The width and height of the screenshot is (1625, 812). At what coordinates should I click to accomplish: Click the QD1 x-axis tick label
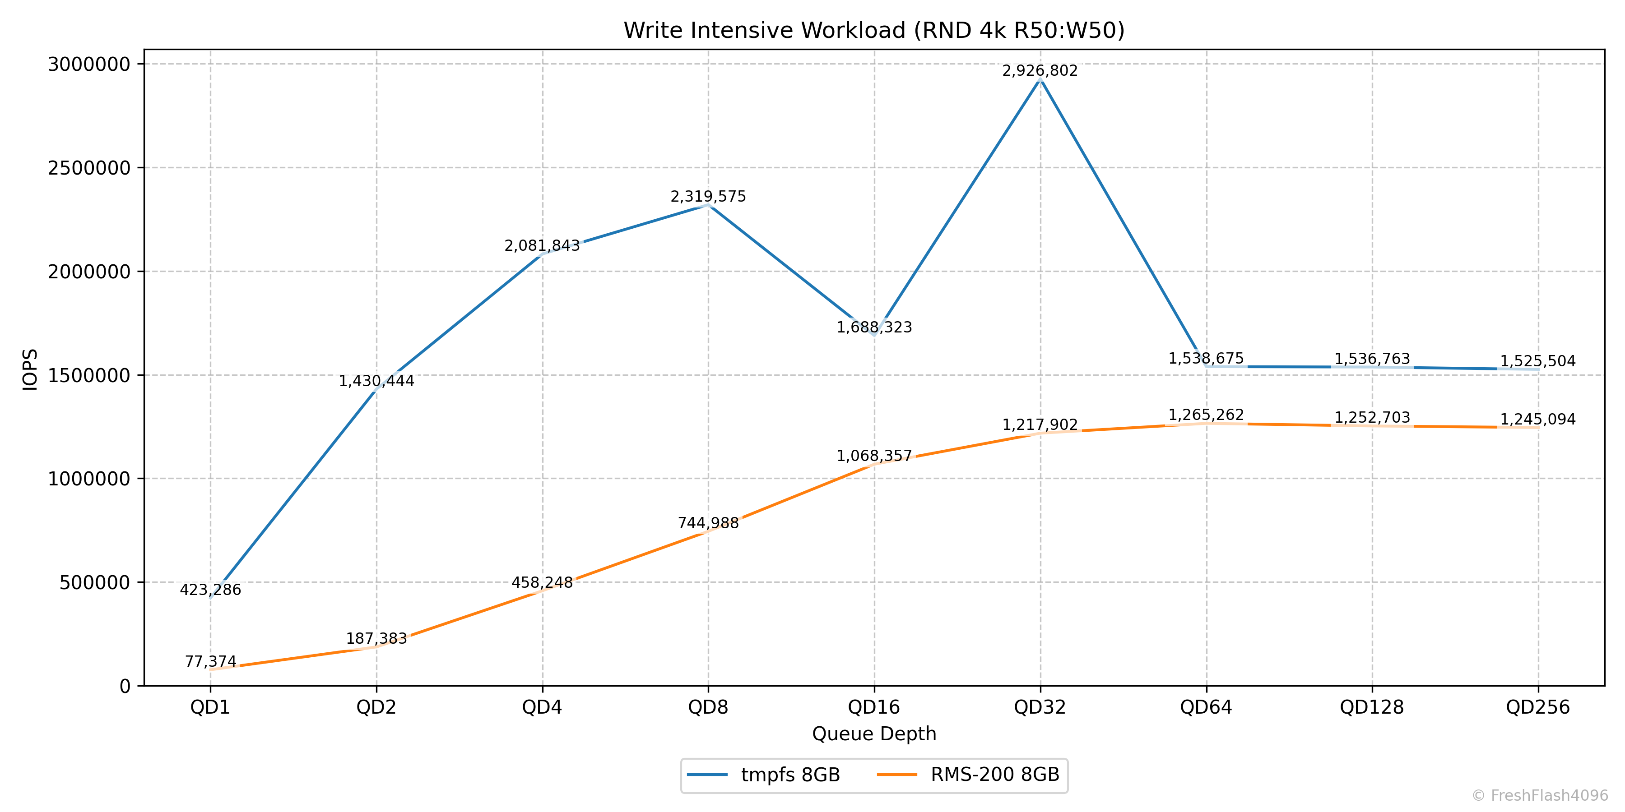[x=210, y=707]
